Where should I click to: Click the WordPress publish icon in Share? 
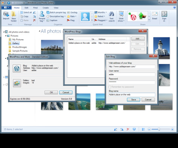point(133,17)
